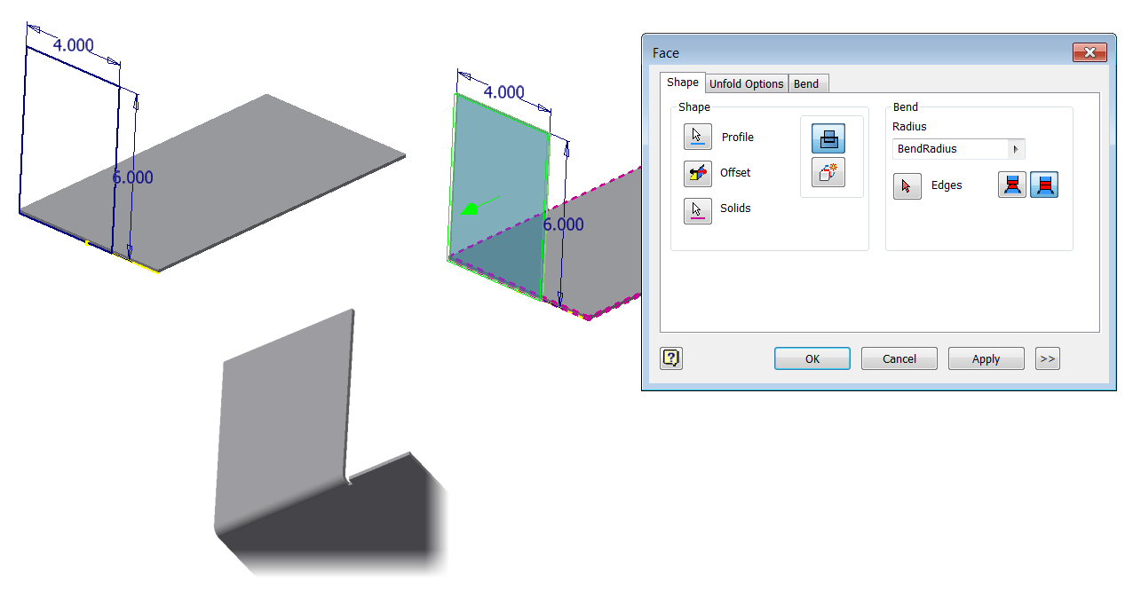Open the Bend tab
This screenshot has height=590, width=1133.
(x=806, y=83)
